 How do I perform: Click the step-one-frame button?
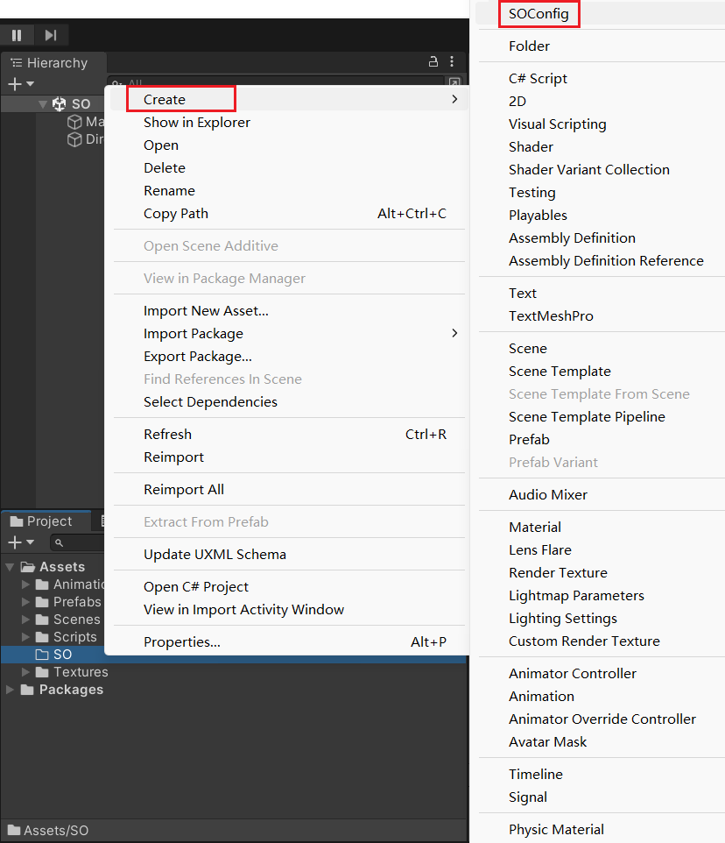[50, 35]
